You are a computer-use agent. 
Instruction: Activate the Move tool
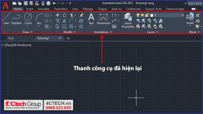[58, 15]
